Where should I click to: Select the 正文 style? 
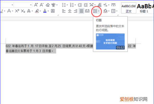click(x=129, y=8)
